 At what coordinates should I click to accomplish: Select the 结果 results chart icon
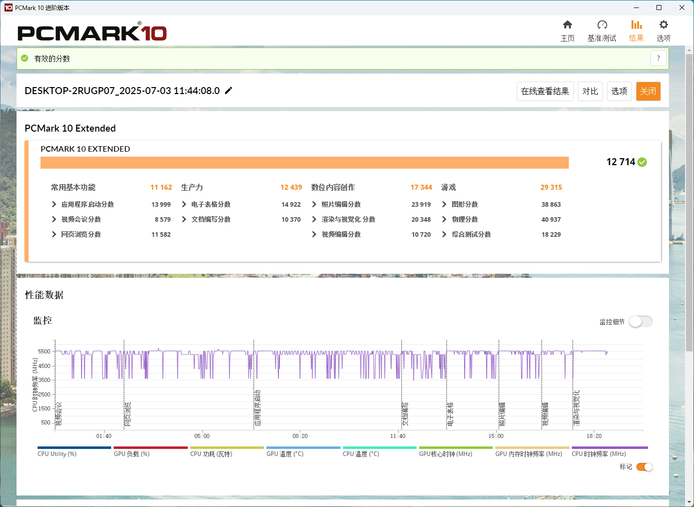pos(636,25)
